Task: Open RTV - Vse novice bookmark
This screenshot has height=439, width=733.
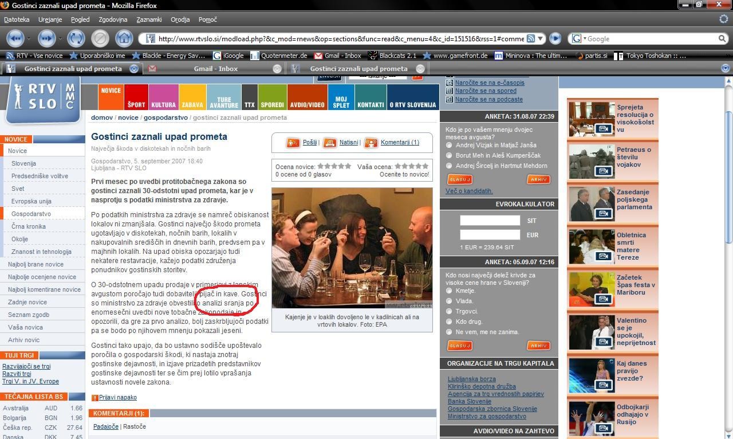Action: pos(34,56)
